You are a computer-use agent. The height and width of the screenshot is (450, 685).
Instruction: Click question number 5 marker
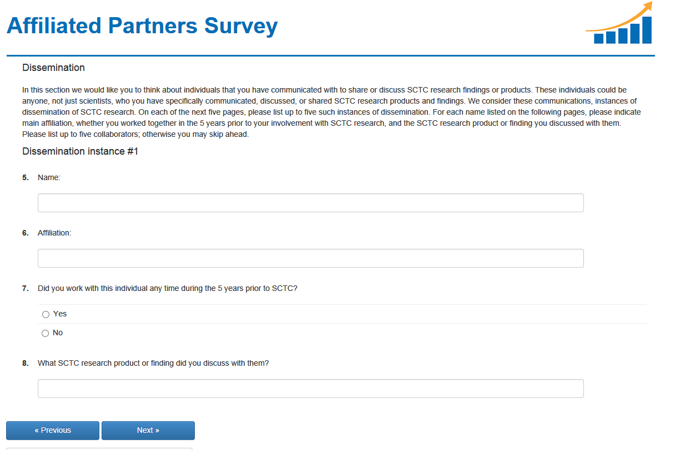pos(26,177)
